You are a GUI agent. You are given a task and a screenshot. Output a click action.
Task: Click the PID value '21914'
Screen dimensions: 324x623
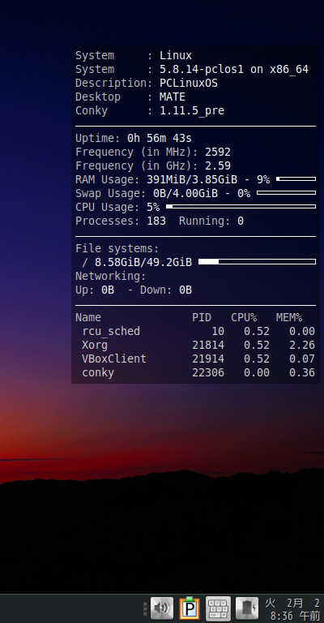(x=208, y=359)
